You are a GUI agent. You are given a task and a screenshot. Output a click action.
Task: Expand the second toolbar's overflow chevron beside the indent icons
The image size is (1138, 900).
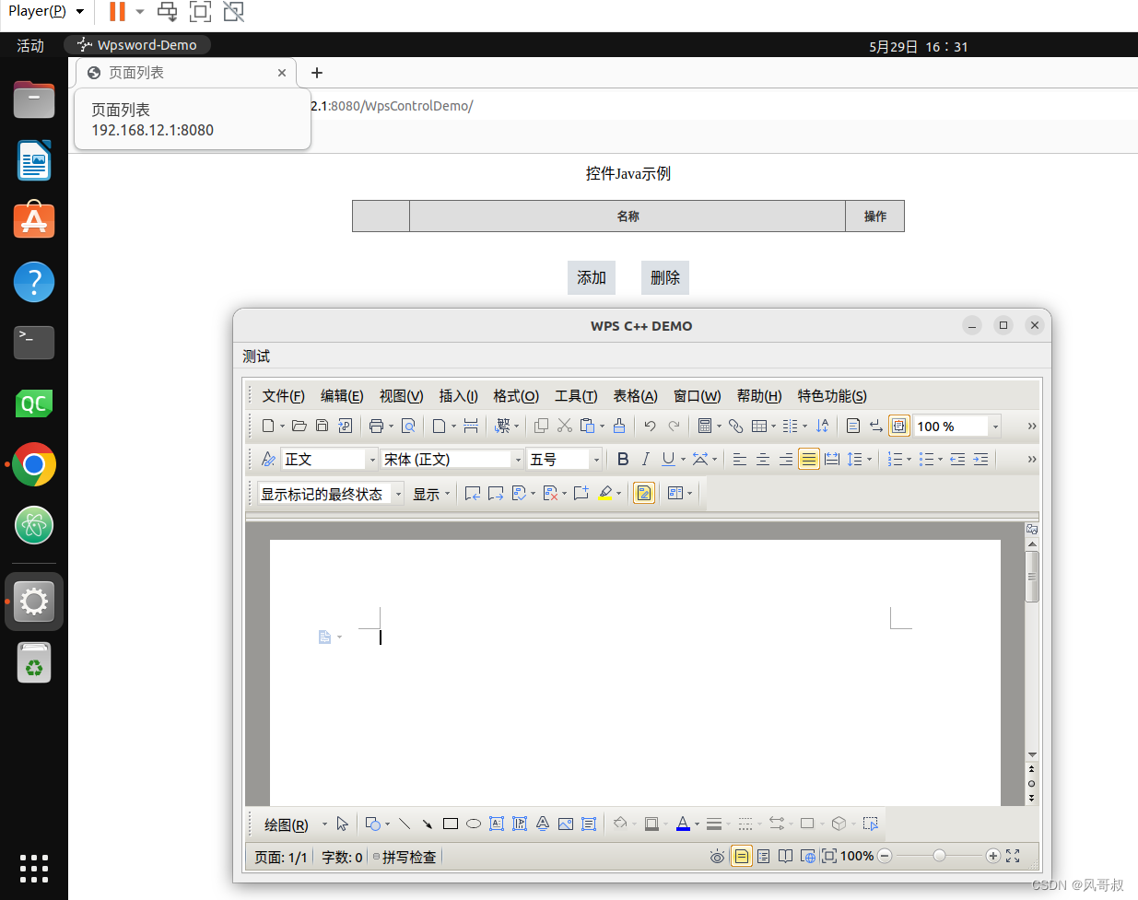coord(1032,459)
